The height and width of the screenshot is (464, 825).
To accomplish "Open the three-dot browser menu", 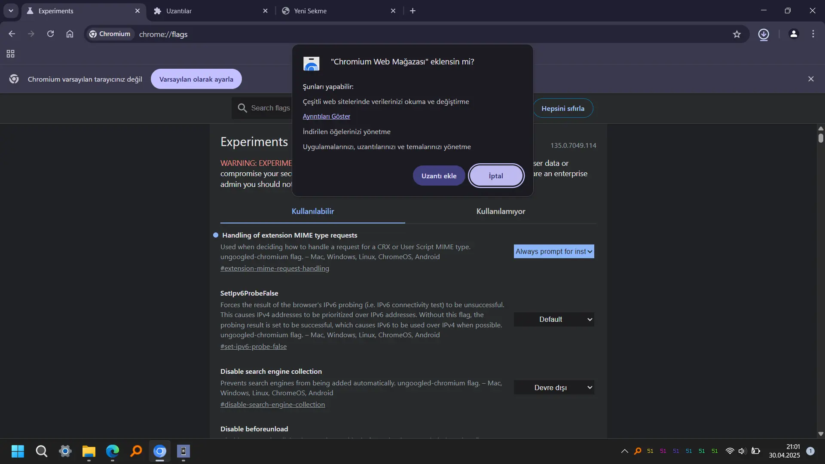I will pos(813,34).
